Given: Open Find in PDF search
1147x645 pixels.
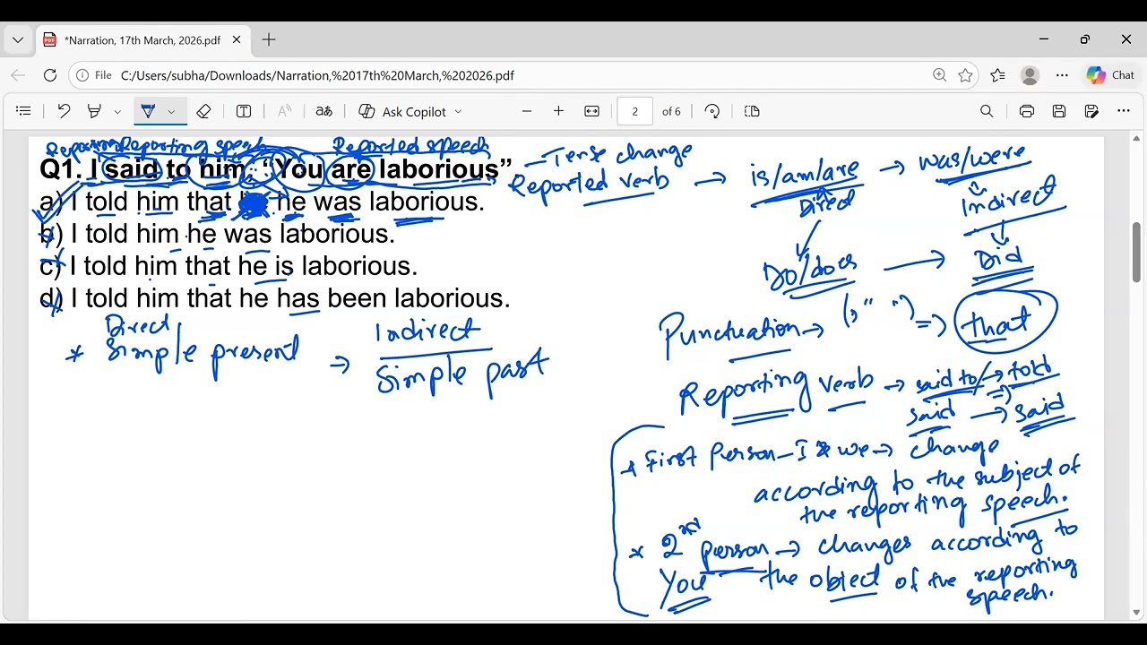Looking at the screenshot, I should pyautogui.click(x=987, y=111).
